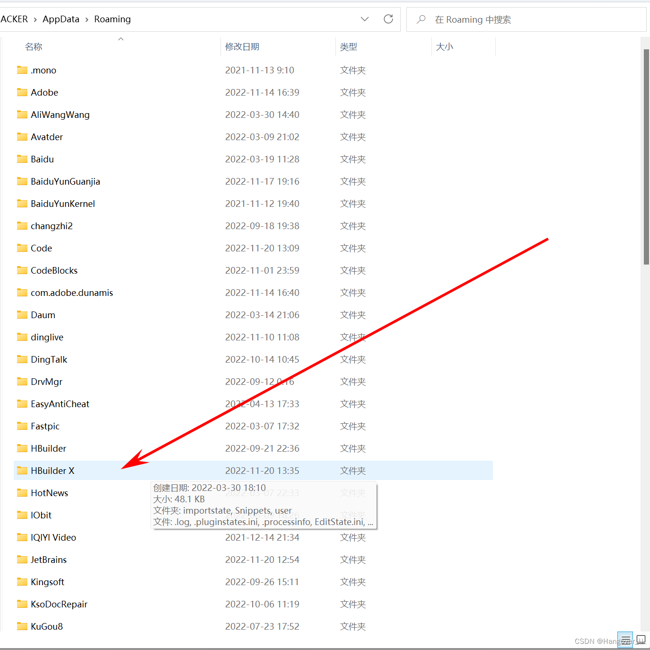
Task: Expand chevron between AppData and Roaming
Action: [87, 19]
